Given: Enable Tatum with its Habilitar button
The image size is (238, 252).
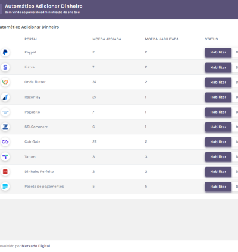Looking at the screenshot, I should coord(218,157).
